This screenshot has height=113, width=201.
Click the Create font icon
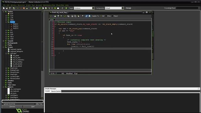click(49, 8)
